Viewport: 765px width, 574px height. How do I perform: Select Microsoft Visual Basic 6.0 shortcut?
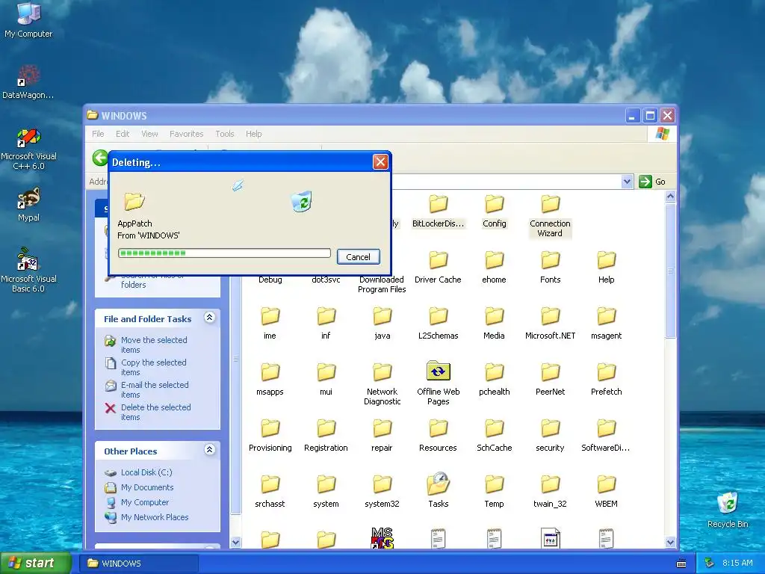tap(28, 270)
